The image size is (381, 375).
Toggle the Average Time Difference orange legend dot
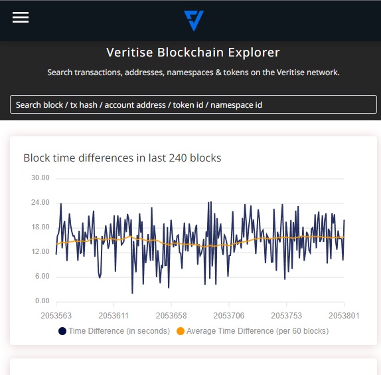(x=181, y=331)
